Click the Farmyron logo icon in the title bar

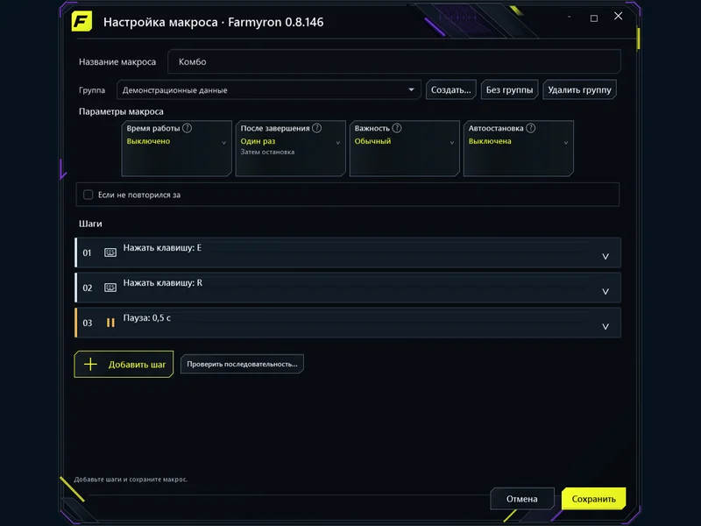pos(81,21)
